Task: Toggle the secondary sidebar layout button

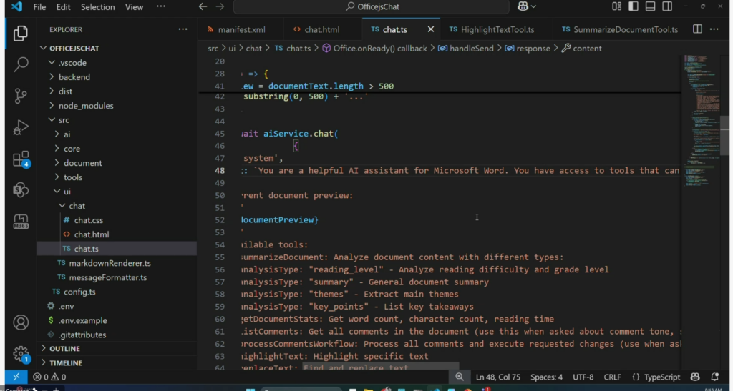Action: pyautogui.click(x=667, y=6)
